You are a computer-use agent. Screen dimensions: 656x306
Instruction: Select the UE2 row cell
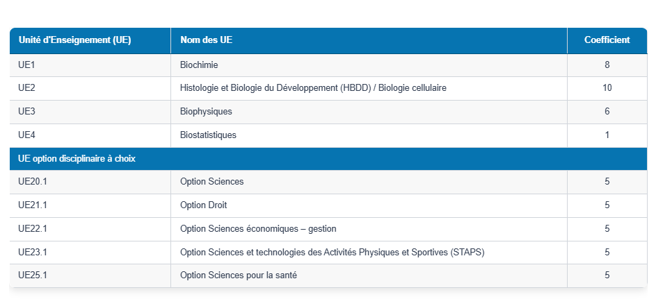27,88
